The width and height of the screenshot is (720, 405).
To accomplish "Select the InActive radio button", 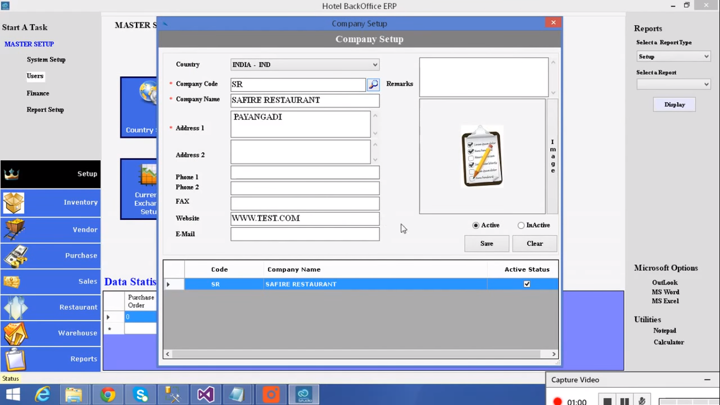I will point(521,226).
